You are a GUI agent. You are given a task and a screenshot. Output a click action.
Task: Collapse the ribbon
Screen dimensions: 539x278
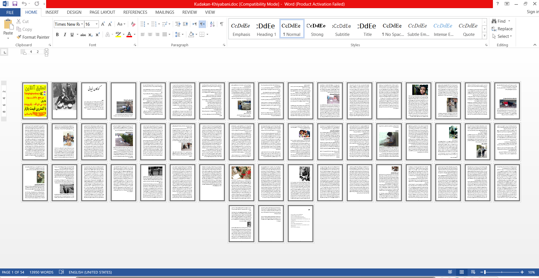535,45
